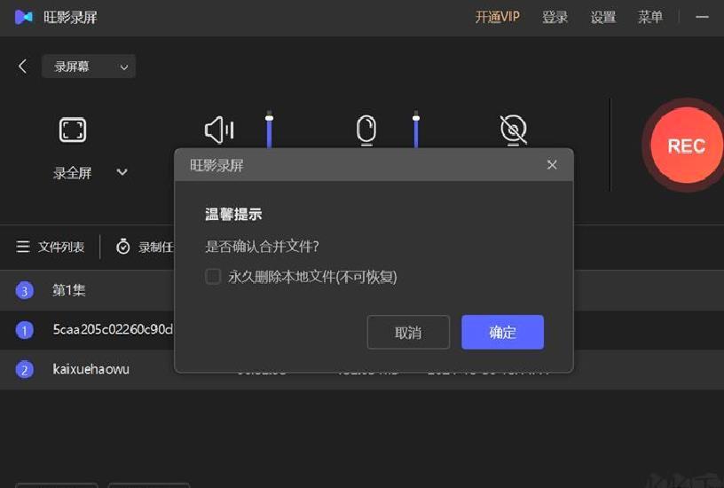Click the number 3 badge beside 第1集

(25, 291)
